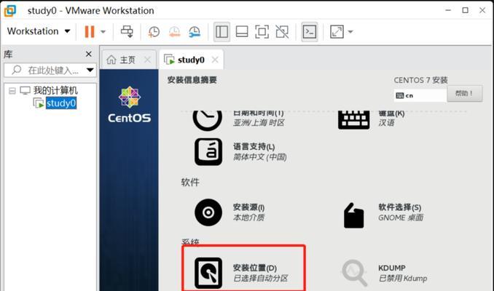This screenshot has width=494, height=291.
Task: Click GNOME 桌面 text
Action: [401, 218]
